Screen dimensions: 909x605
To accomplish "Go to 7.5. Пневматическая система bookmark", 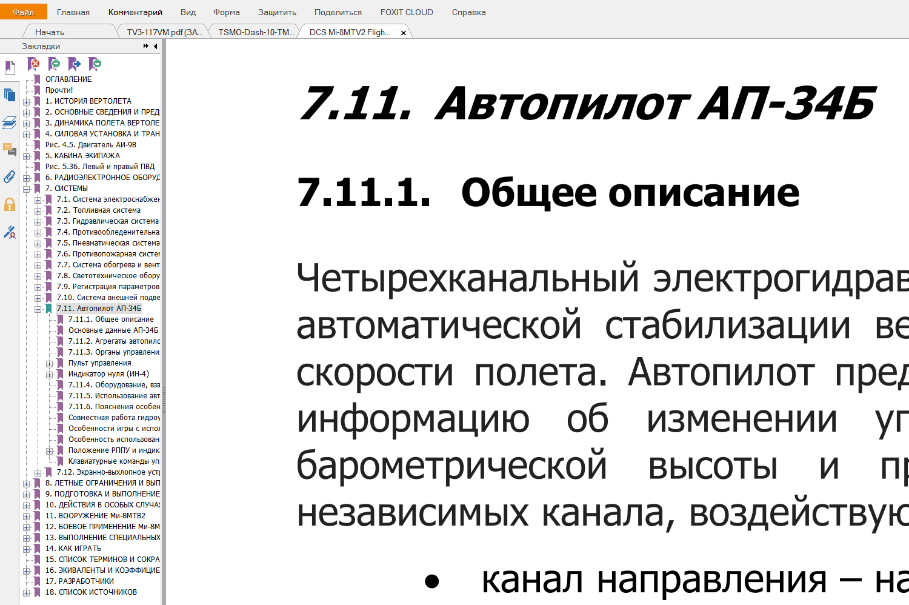I will coord(108,243).
